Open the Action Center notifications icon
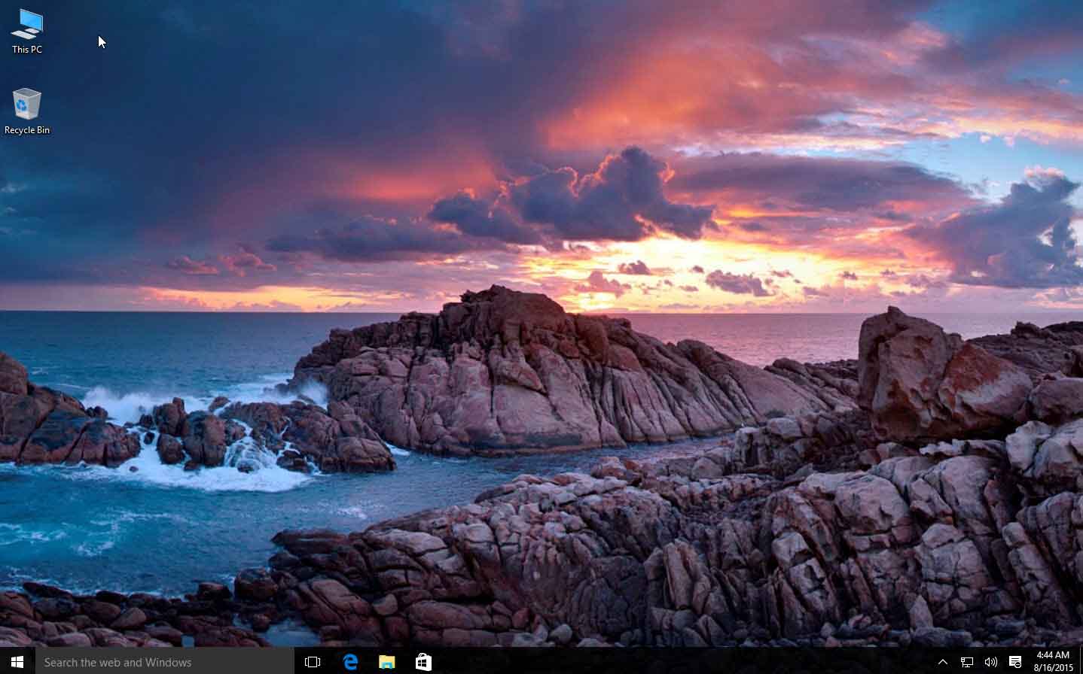Viewport: 1083px width, 674px height. pos(1015,662)
